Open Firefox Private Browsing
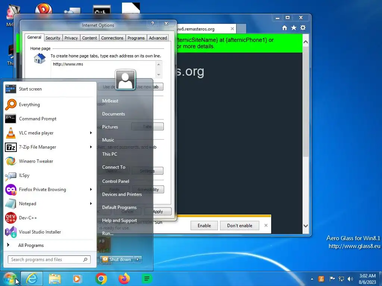 click(49, 190)
